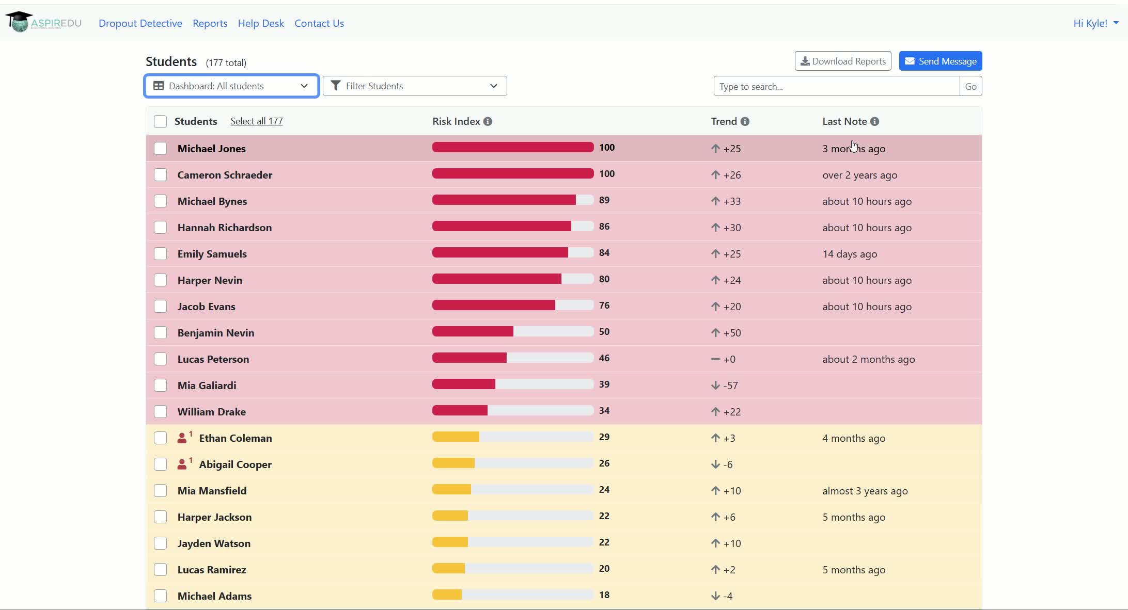1128x610 pixels.
Task: Click the Send Message button
Action: pyautogui.click(x=941, y=61)
